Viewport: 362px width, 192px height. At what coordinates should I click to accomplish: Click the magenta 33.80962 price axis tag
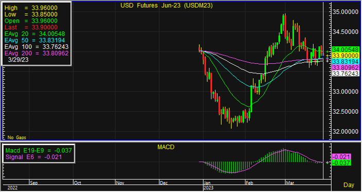tap(345, 67)
